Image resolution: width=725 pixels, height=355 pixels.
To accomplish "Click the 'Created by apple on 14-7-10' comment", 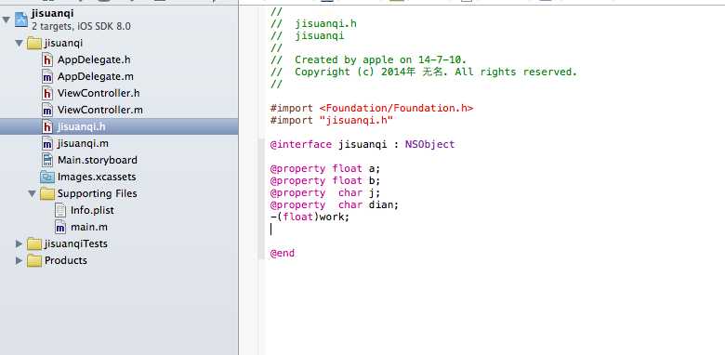I will pyautogui.click(x=368, y=60).
